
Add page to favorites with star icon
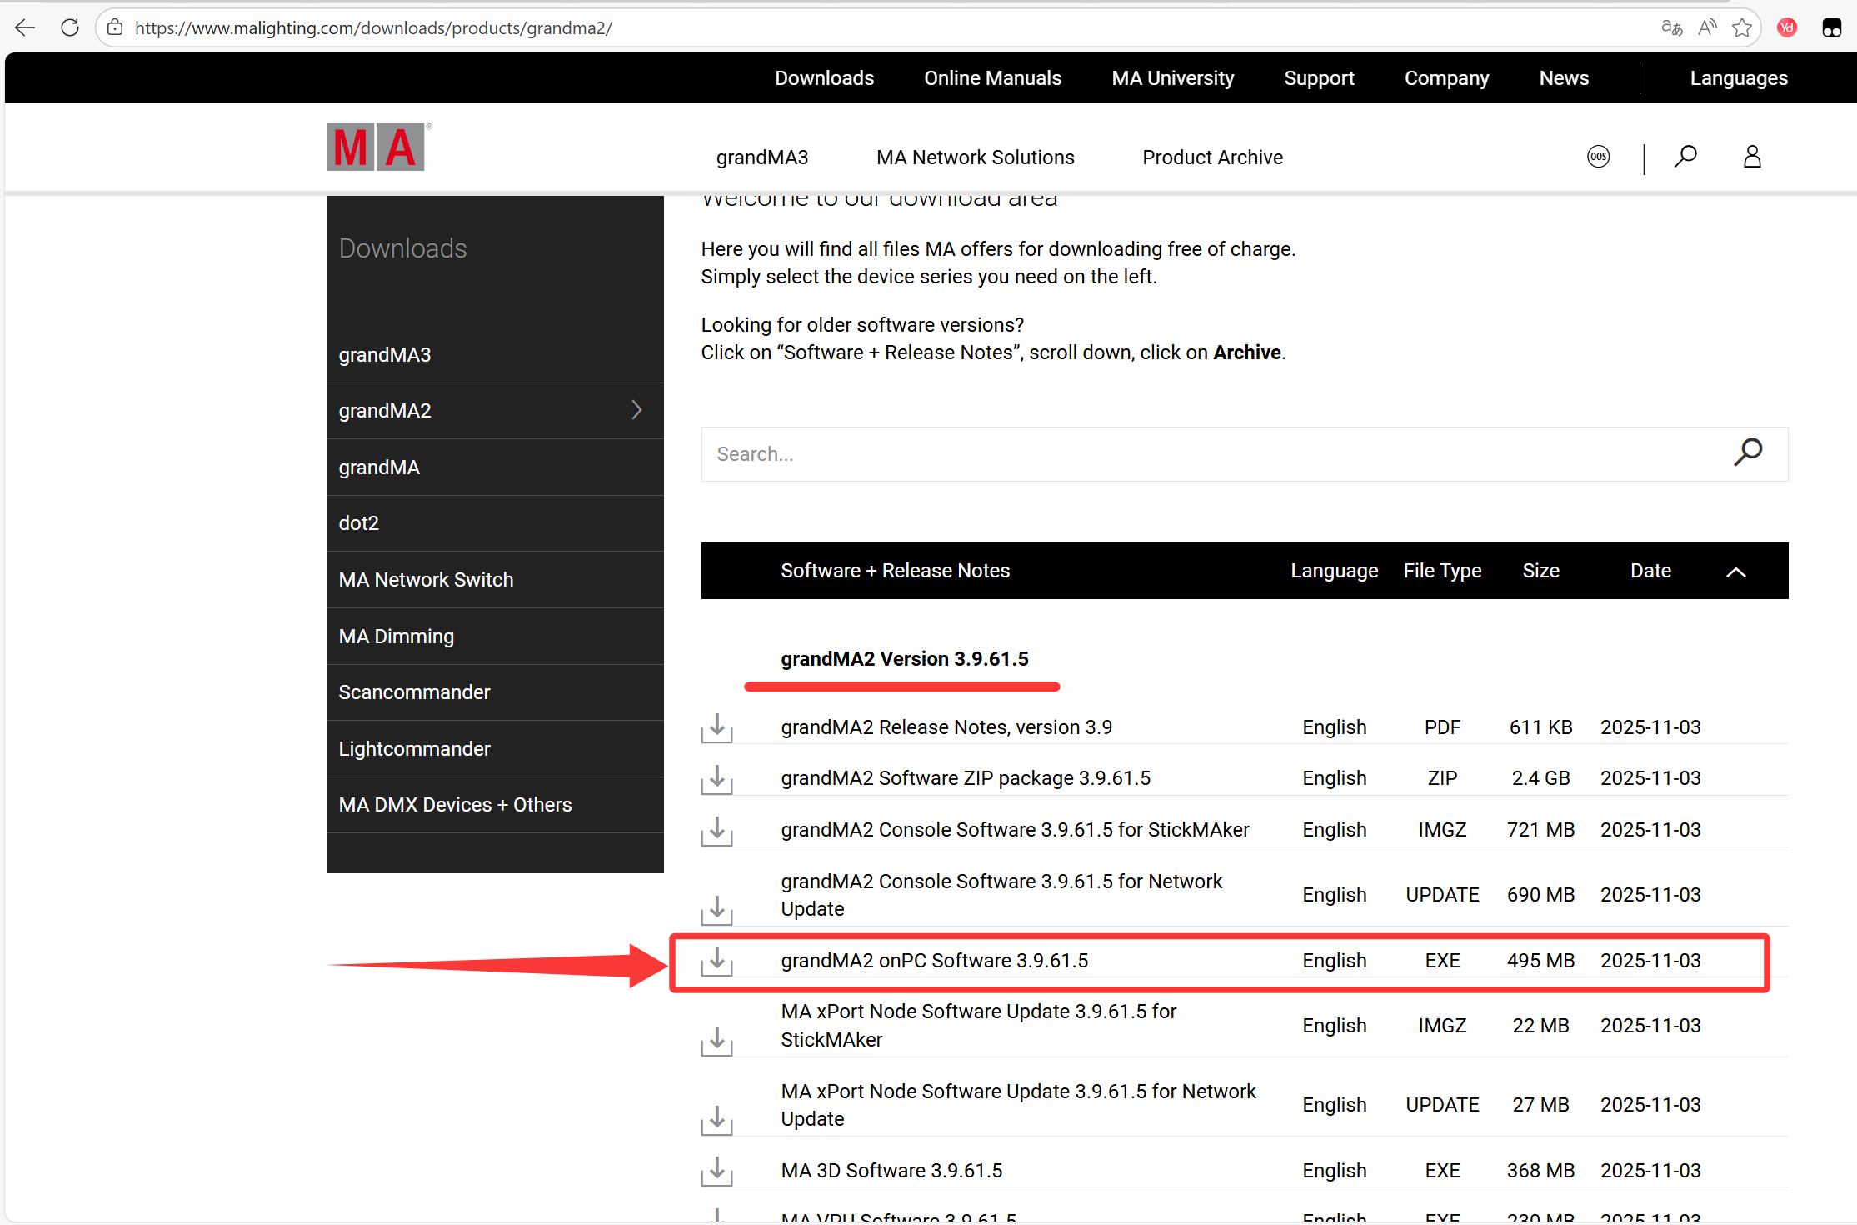point(1741,27)
